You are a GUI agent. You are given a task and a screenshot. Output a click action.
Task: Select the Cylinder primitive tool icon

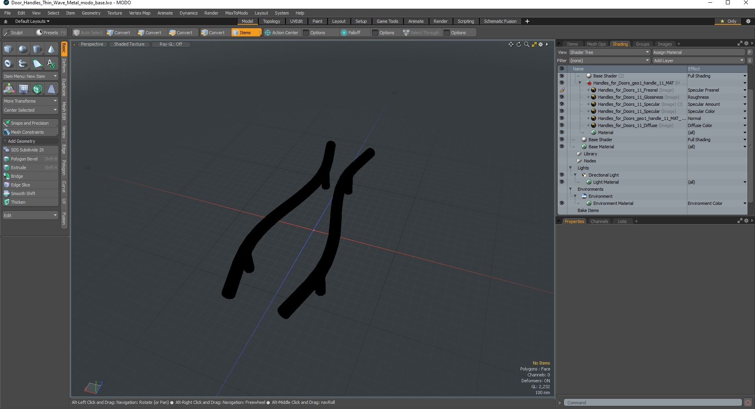point(37,49)
